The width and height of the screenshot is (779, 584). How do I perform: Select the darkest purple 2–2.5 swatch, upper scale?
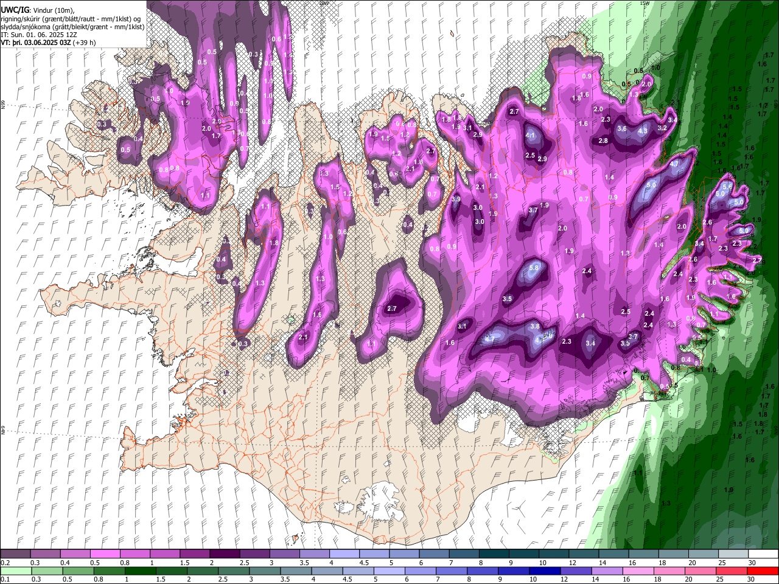[x=225, y=554]
